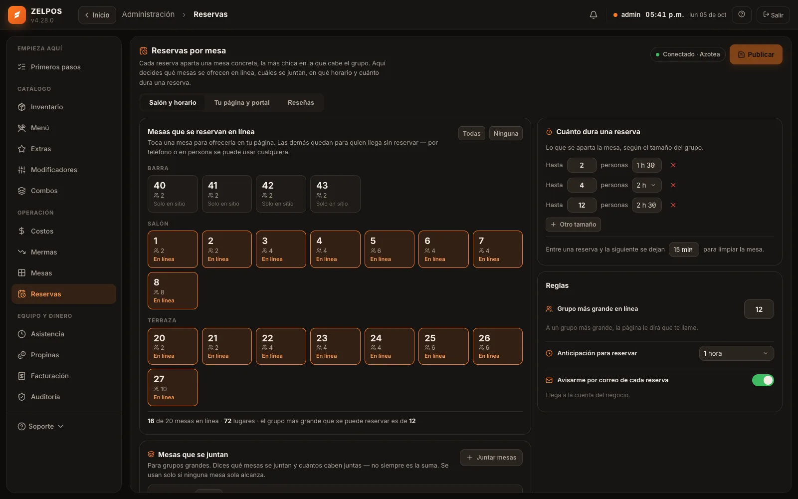The image size is (798, 499).
Task: Switch to 'Tu página y portal' tab
Action: [x=242, y=103]
